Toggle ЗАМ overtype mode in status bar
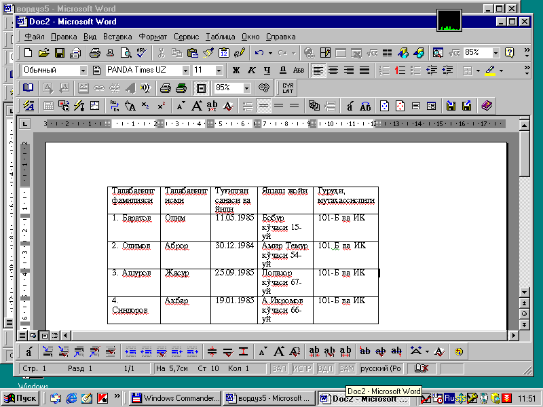 (x=347, y=368)
